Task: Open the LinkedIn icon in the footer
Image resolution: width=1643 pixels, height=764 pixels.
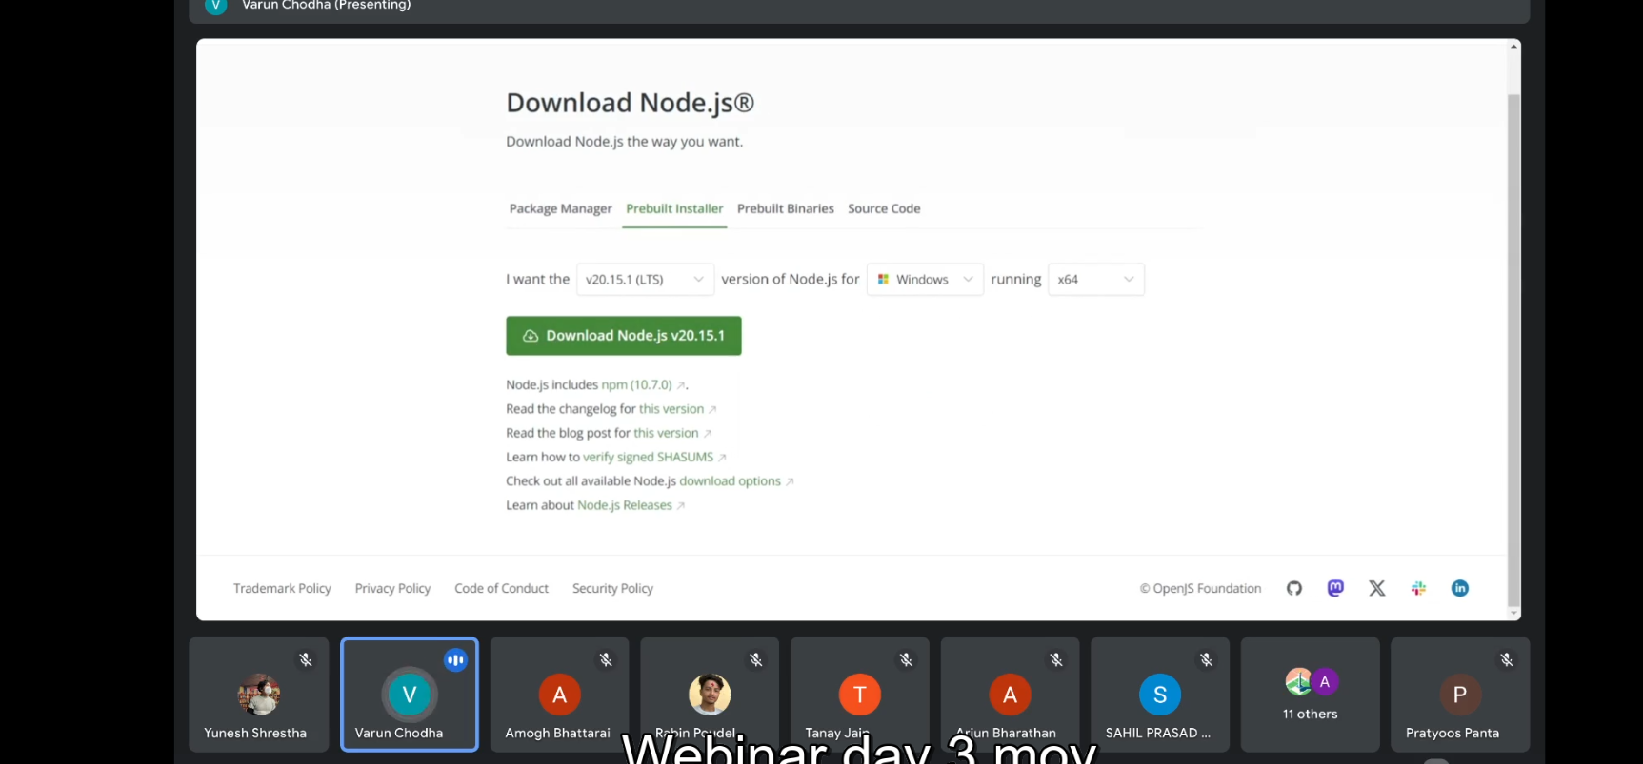Action: [x=1460, y=588]
